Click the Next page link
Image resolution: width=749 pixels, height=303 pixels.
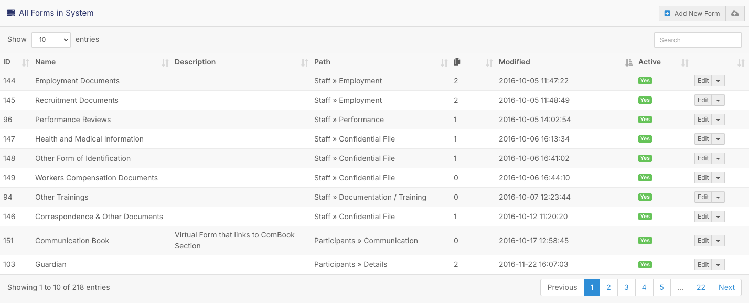pyautogui.click(x=726, y=287)
